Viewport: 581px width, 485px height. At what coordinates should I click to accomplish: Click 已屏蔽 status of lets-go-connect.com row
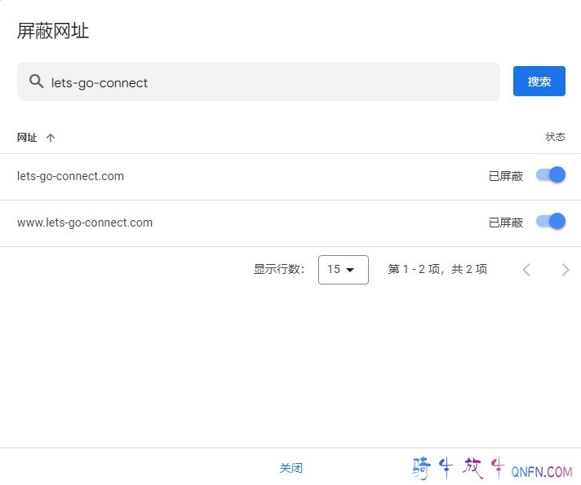pos(505,176)
